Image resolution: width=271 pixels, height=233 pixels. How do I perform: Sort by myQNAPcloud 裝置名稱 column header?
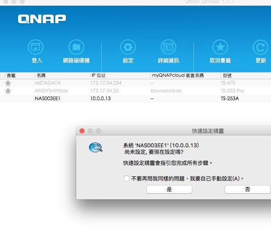pos(178,75)
